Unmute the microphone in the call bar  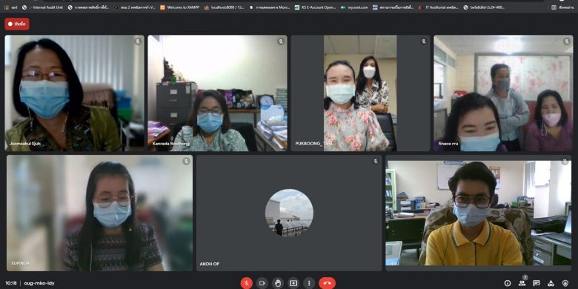tap(246, 283)
